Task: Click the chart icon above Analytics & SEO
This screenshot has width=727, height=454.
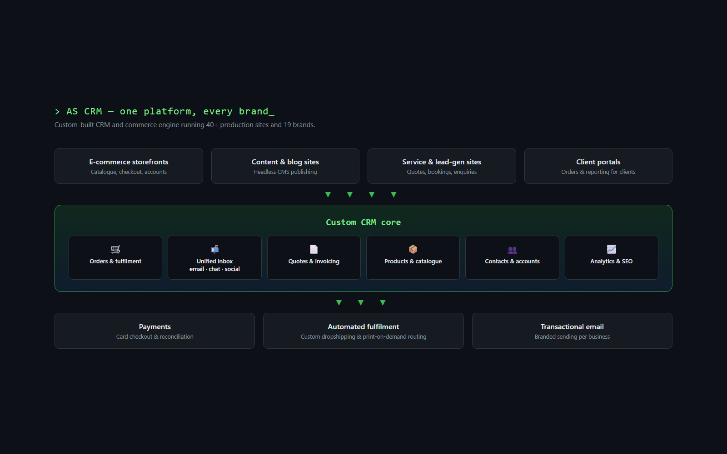Action: 612,249
